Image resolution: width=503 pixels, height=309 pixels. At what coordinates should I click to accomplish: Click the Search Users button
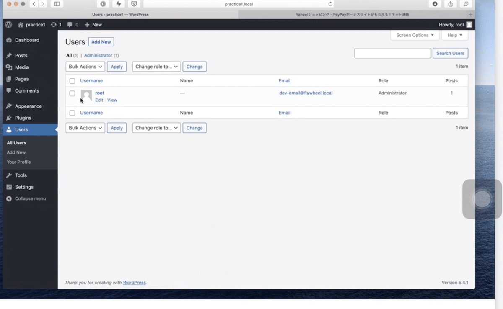pyautogui.click(x=450, y=53)
